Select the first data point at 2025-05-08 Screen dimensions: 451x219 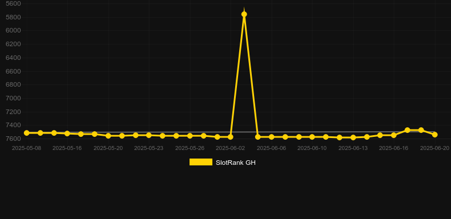click(x=27, y=133)
